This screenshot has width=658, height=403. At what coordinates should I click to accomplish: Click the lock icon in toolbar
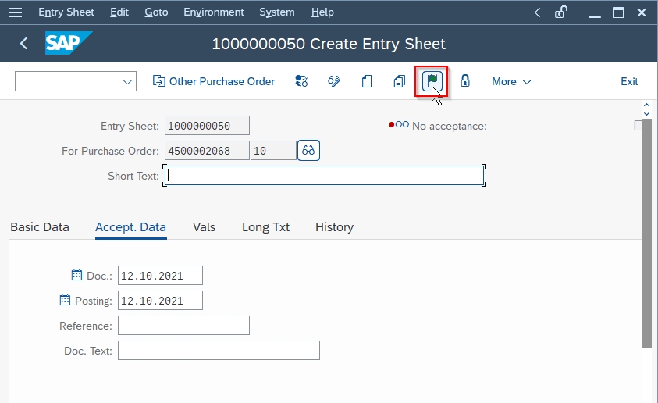[x=464, y=80]
